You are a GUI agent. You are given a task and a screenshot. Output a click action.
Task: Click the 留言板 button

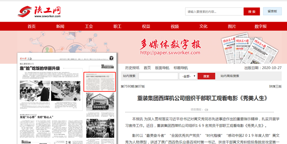pos(272,11)
